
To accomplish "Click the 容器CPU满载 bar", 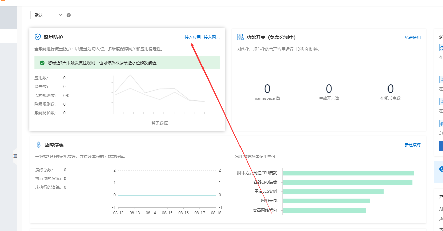I will tap(347, 182).
